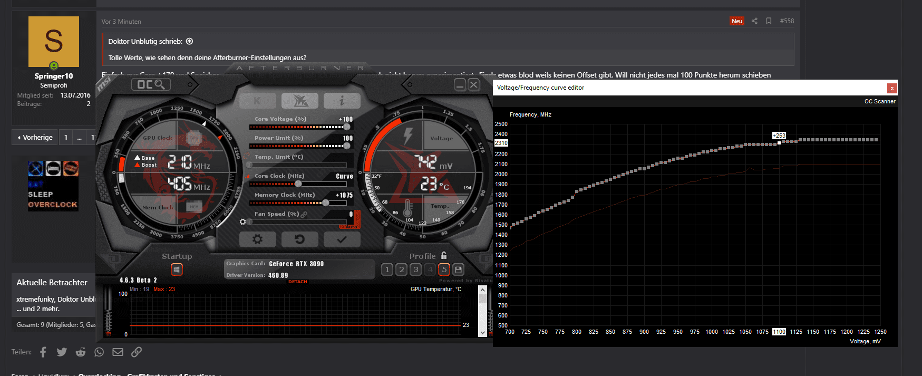The height and width of the screenshot is (376, 922).
Task: Click the 1100 voltage axis label
Action: (779, 332)
